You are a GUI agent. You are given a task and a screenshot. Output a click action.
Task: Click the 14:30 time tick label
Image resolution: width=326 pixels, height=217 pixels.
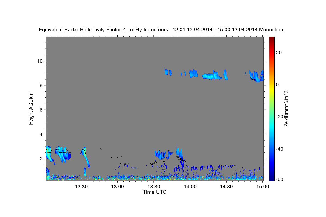click(226, 187)
